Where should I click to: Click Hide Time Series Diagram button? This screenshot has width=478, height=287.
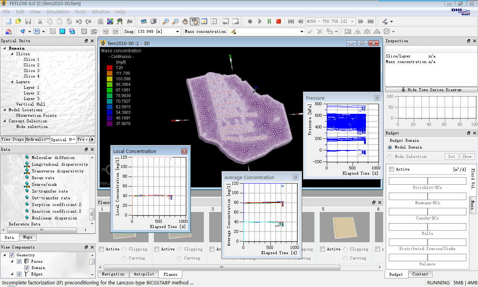click(431, 90)
